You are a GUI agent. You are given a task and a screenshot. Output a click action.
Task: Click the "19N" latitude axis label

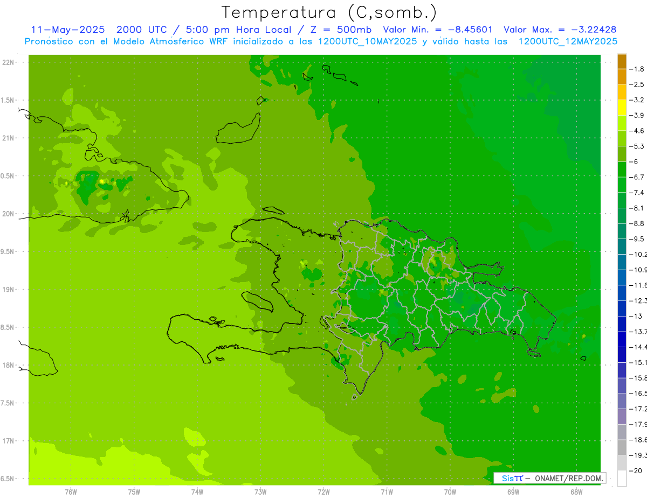click(x=9, y=290)
